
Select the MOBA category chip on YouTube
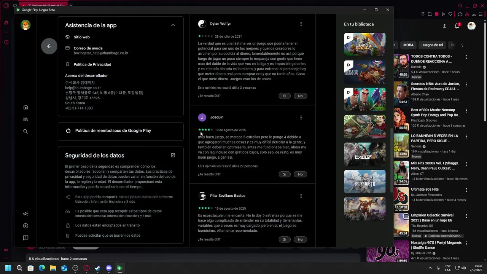click(408, 45)
